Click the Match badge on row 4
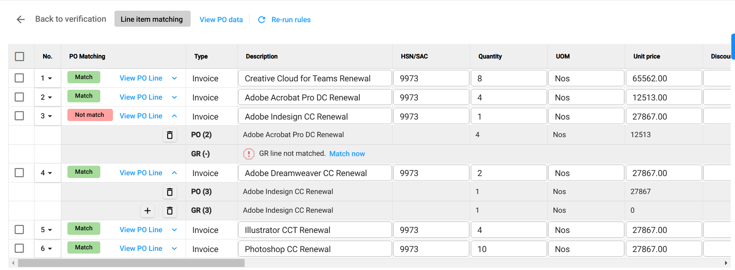The image size is (735, 270). click(x=84, y=172)
